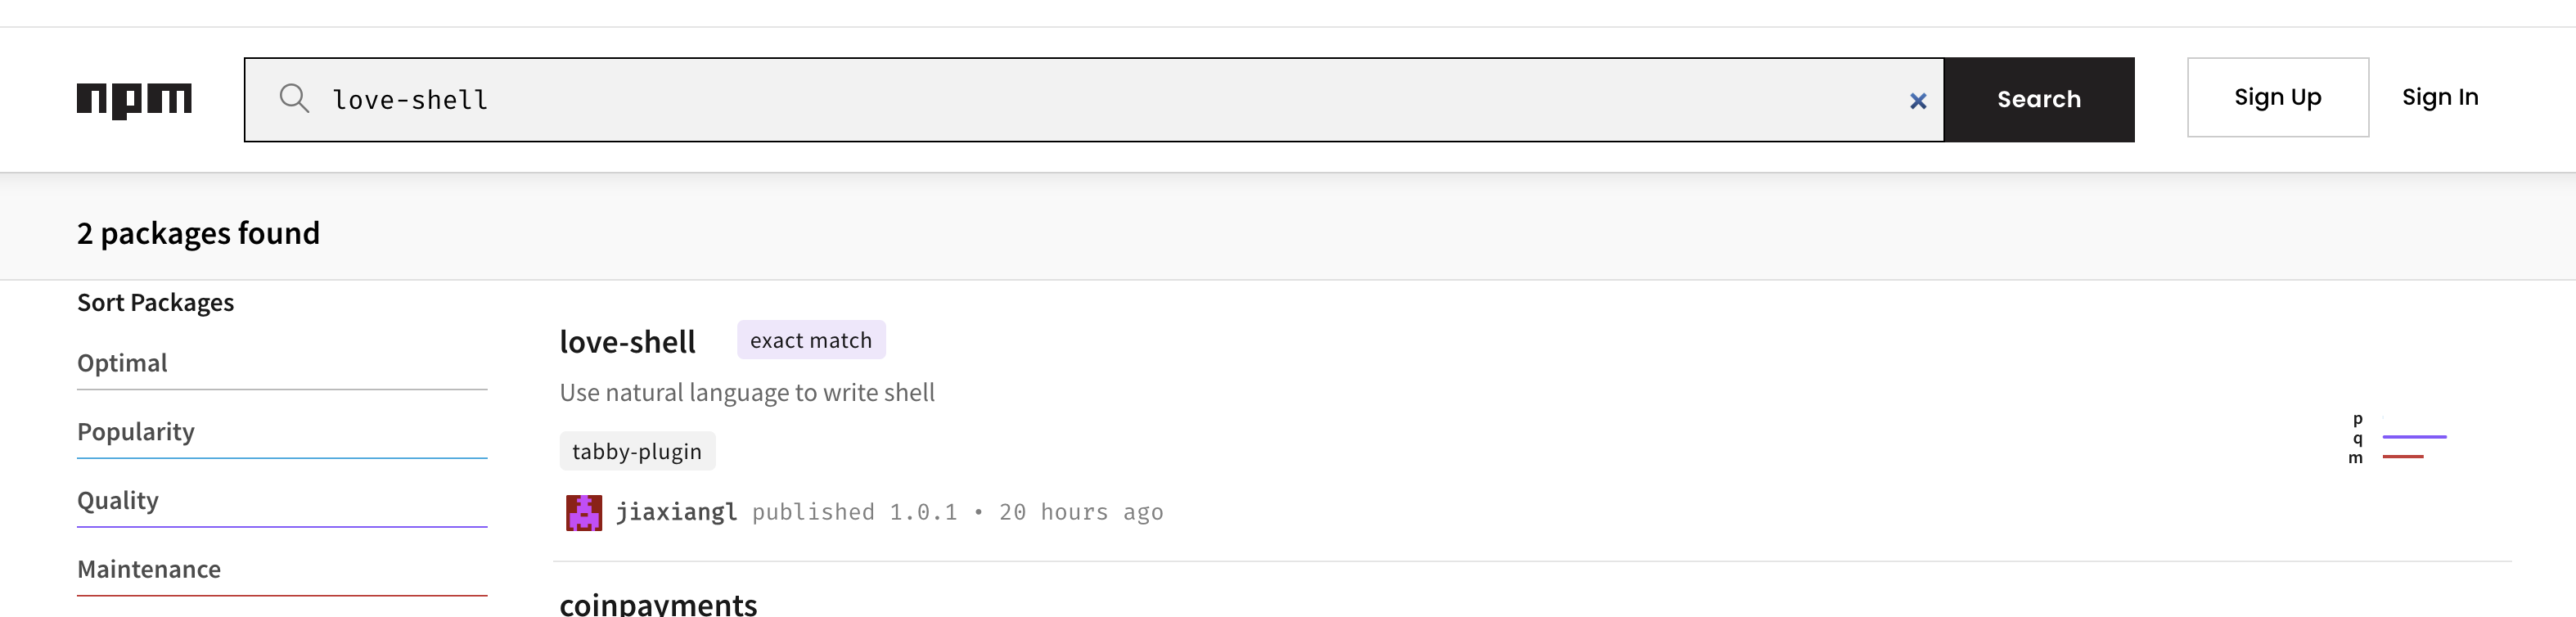Click the exact match badge
Viewport: 2576px width, 617px height.
click(x=810, y=340)
